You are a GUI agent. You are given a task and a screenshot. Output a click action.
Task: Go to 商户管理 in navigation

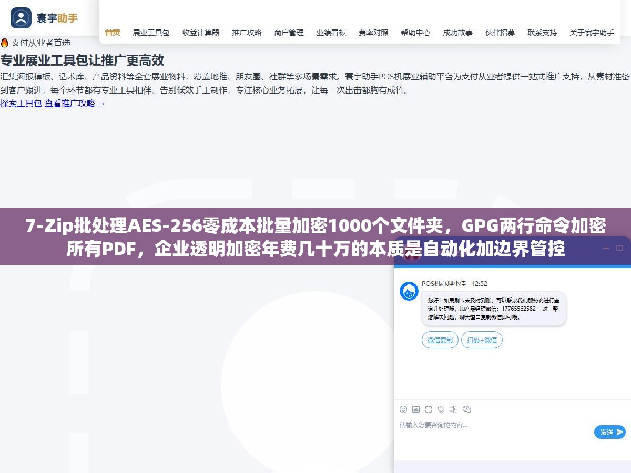[x=289, y=33]
